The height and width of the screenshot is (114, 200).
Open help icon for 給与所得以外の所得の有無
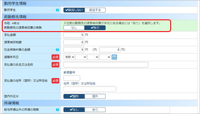[x=58, y=110]
